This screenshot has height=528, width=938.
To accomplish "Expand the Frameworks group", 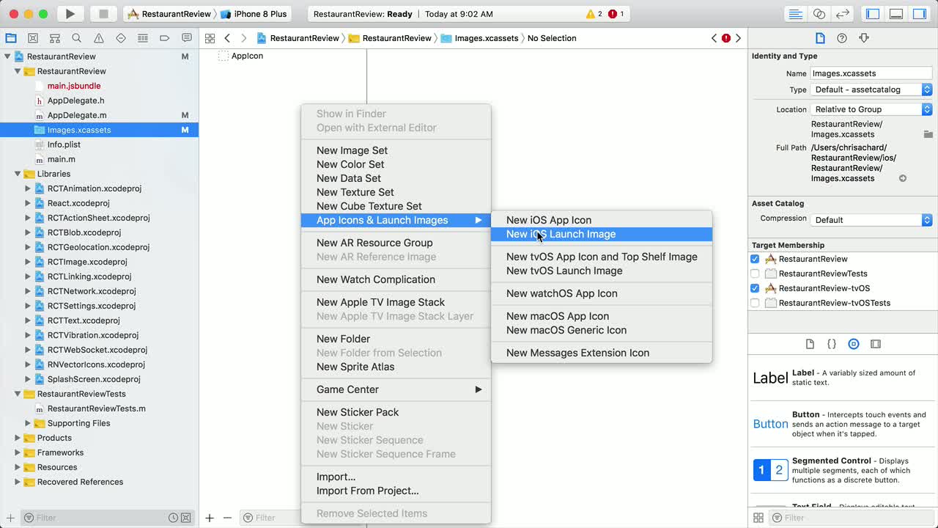I will (18, 452).
